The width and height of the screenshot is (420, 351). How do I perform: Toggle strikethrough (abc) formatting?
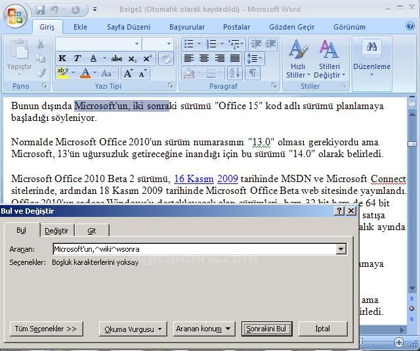point(117,59)
